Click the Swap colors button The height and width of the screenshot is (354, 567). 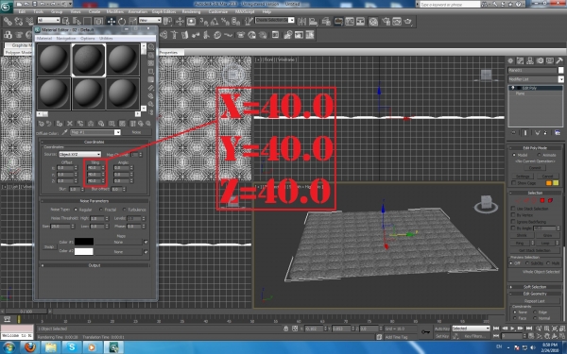49,247
